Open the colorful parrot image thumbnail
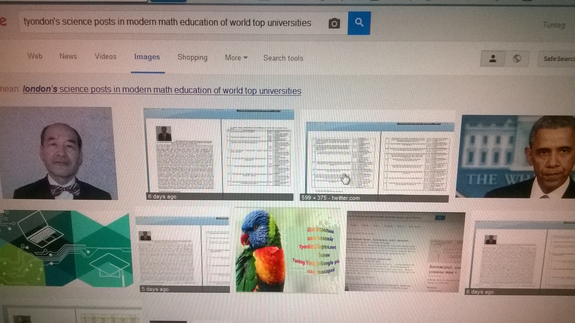The width and height of the screenshot is (575, 323). coord(287,250)
